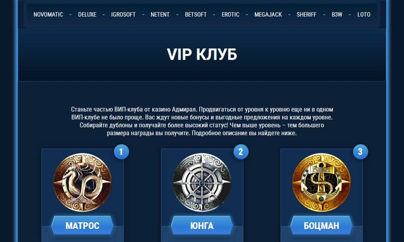The height and width of the screenshot is (242, 404).
Task: Click the level 3 badge circle
Action: [360, 152]
